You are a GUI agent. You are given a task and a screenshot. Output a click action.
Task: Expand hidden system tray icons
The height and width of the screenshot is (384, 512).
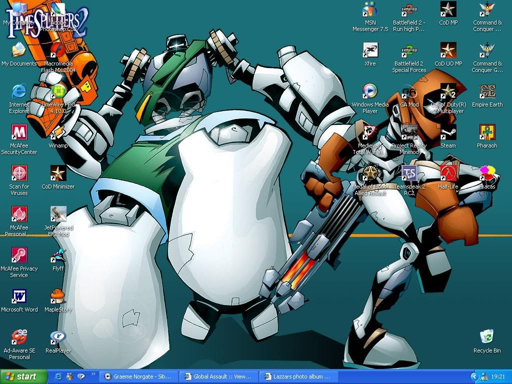pyautogui.click(x=473, y=376)
